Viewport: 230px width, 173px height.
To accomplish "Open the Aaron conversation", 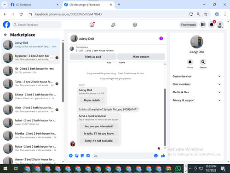I will point(31,160).
